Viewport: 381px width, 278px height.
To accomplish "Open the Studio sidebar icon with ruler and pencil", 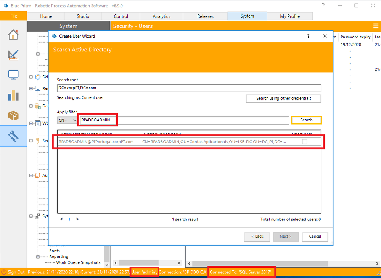I will [13, 55].
